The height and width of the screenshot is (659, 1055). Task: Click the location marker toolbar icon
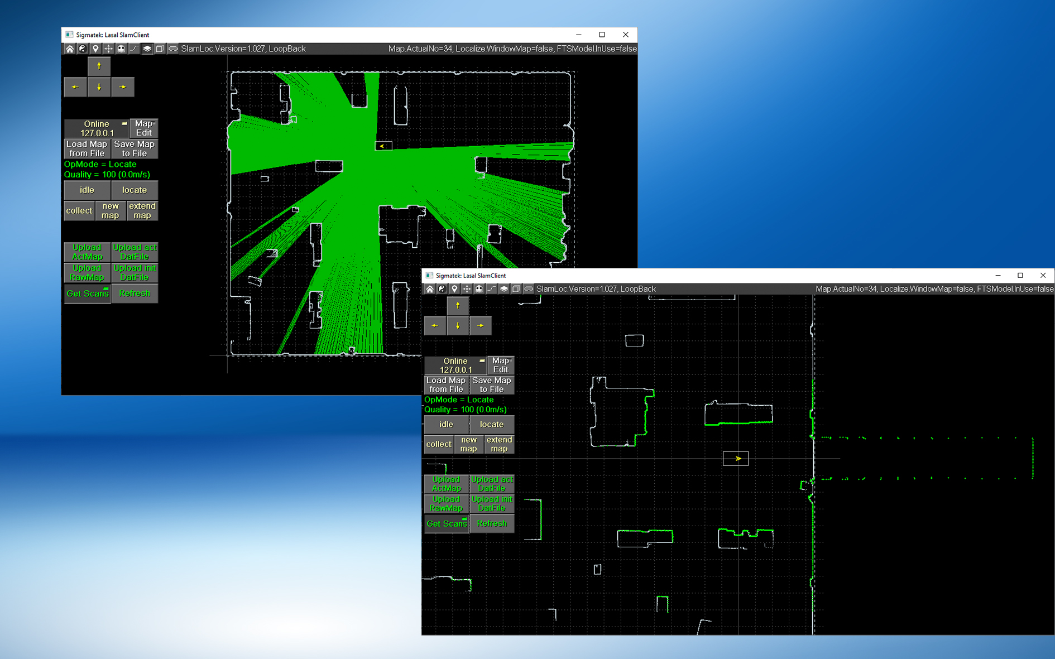454,288
